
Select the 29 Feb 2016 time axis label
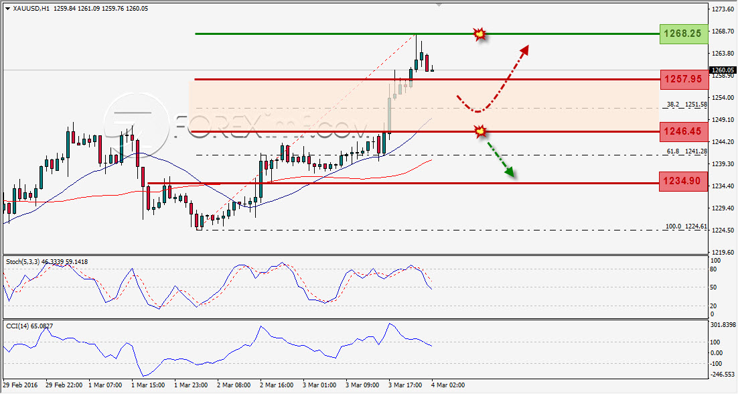[20, 385]
